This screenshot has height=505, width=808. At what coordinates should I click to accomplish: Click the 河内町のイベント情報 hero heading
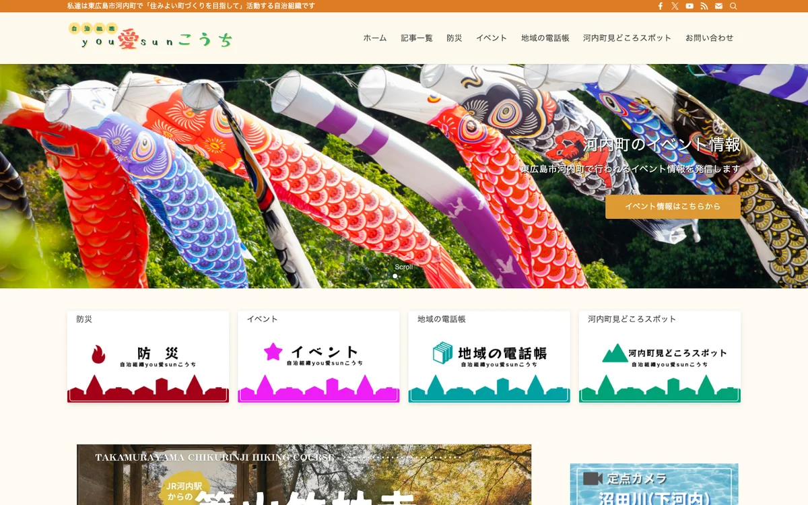662,145
